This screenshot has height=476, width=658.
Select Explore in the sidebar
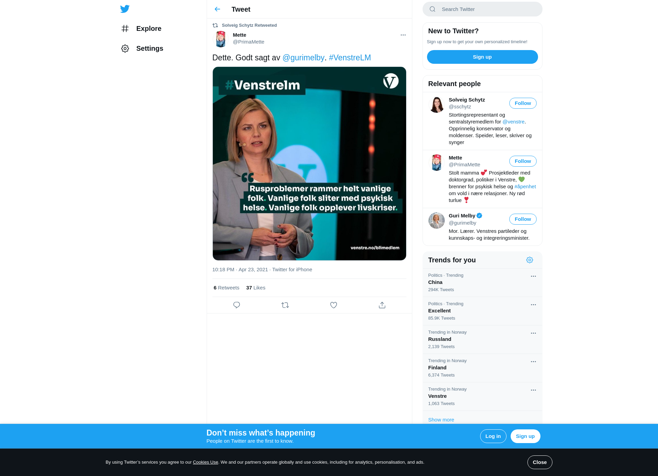(149, 28)
